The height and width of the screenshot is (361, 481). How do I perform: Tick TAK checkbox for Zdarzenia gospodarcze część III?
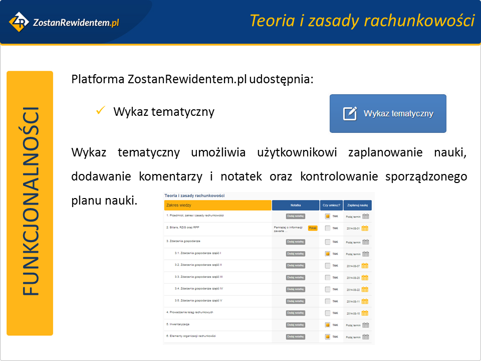[x=328, y=278]
